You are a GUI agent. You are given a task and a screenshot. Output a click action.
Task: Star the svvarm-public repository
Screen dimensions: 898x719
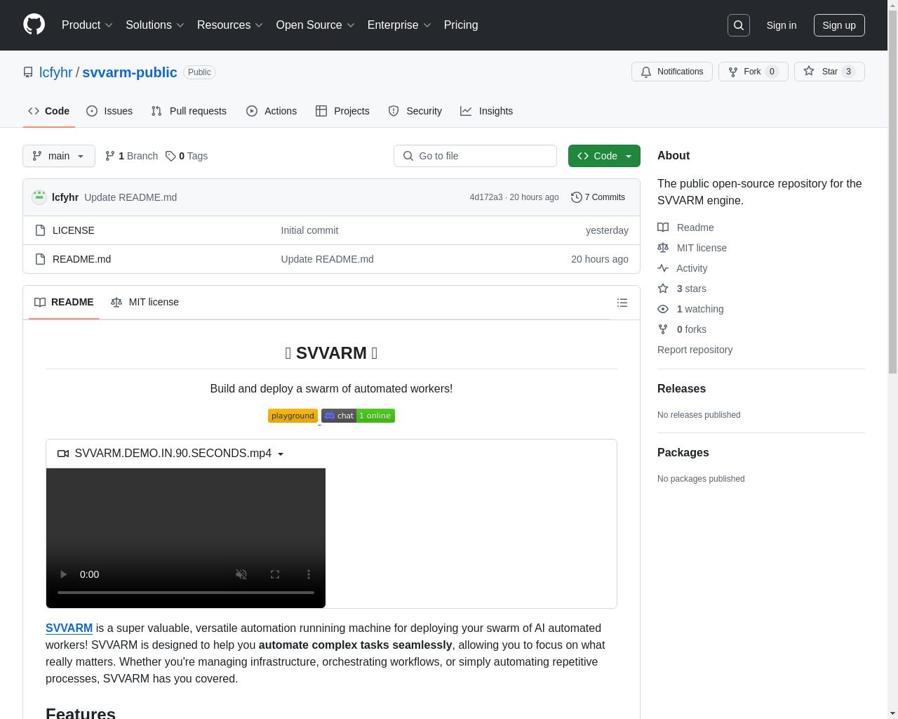click(x=829, y=72)
